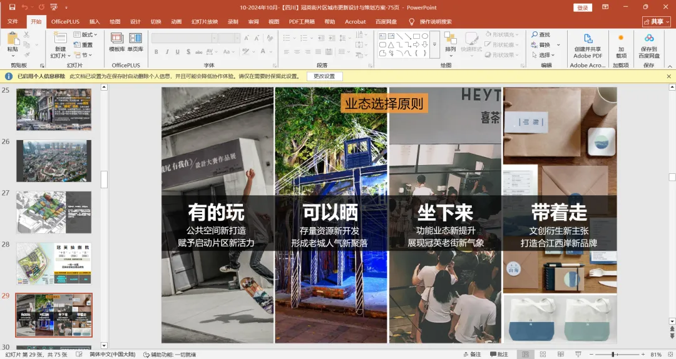Open the 单页库 single-page library

135,42
